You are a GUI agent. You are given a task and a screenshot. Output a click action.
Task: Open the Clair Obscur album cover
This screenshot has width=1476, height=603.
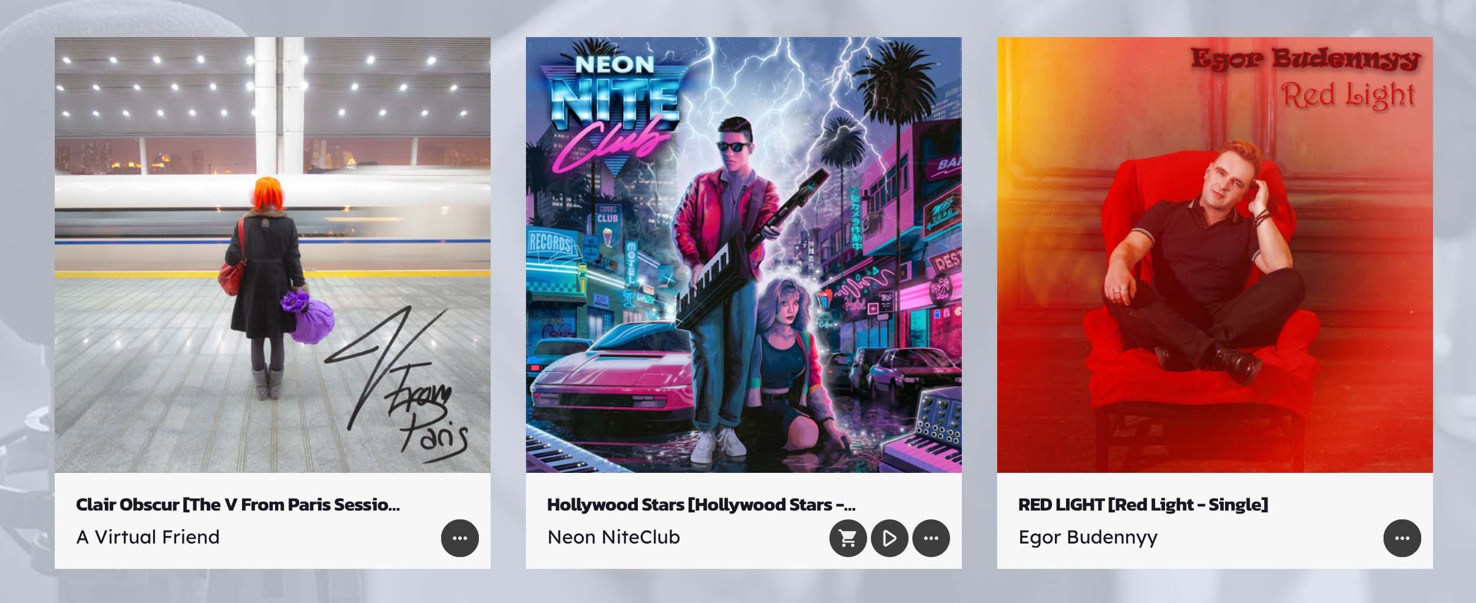[273, 255]
